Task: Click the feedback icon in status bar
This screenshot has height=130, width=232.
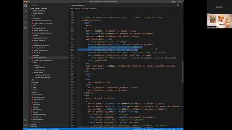Action: pyautogui.click(x=178, y=129)
